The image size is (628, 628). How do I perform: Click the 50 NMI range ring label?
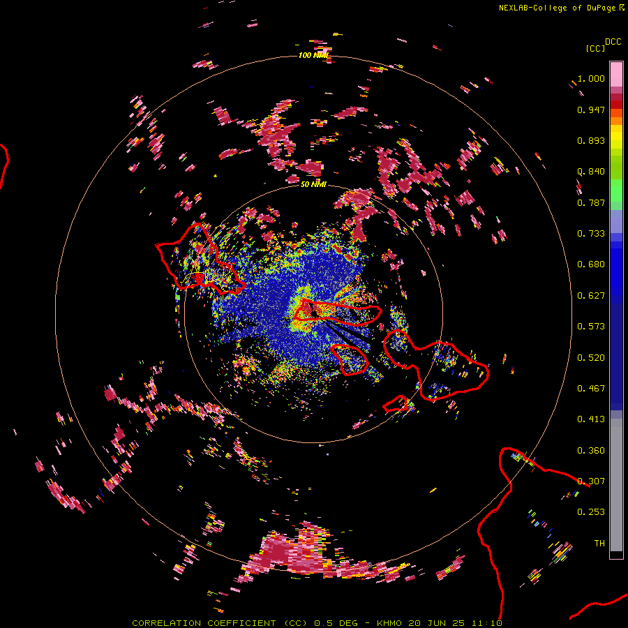[313, 185]
